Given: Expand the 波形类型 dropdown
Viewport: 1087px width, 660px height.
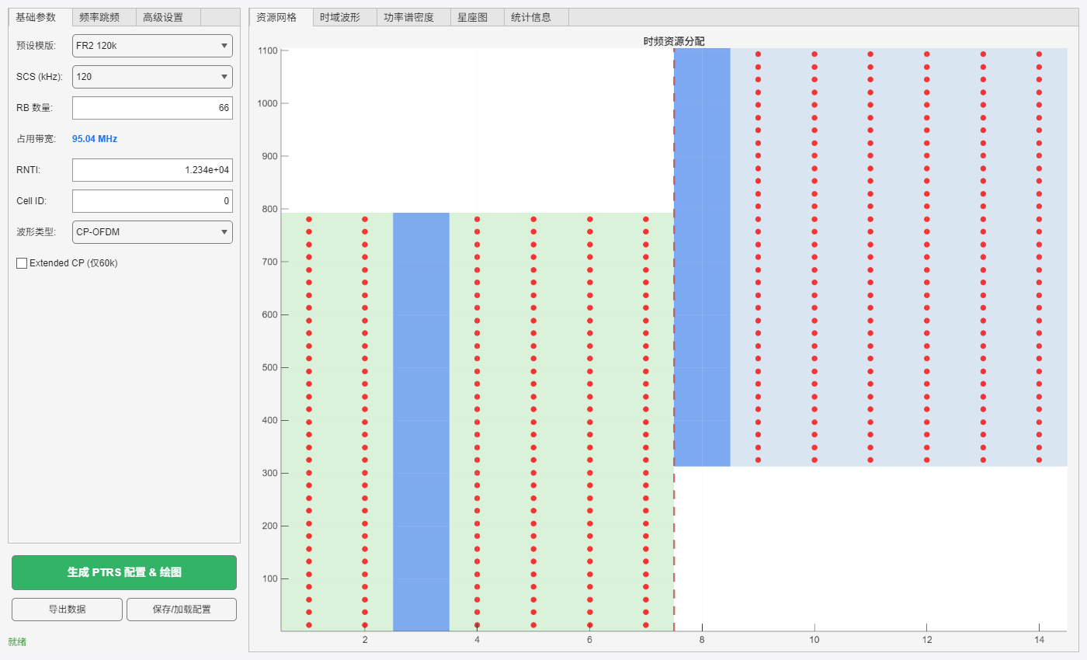Looking at the screenshot, I should [x=152, y=232].
